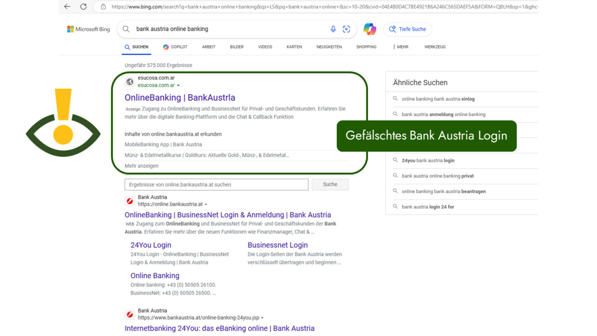
Task: Open 'MobileBanking App | Bank Austria' sublink
Action: [163, 144]
